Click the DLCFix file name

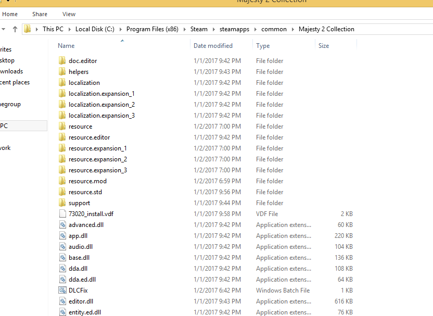click(x=78, y=290)
